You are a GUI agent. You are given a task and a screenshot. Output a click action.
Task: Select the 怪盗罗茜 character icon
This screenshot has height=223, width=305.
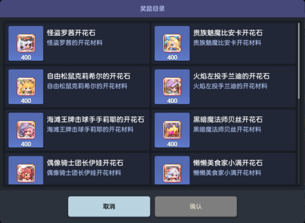pos(26,43)
